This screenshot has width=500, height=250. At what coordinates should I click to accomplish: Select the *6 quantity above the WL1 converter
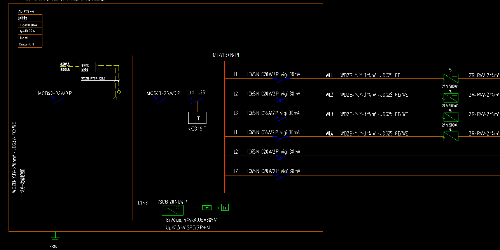click(x=450, y=70)
